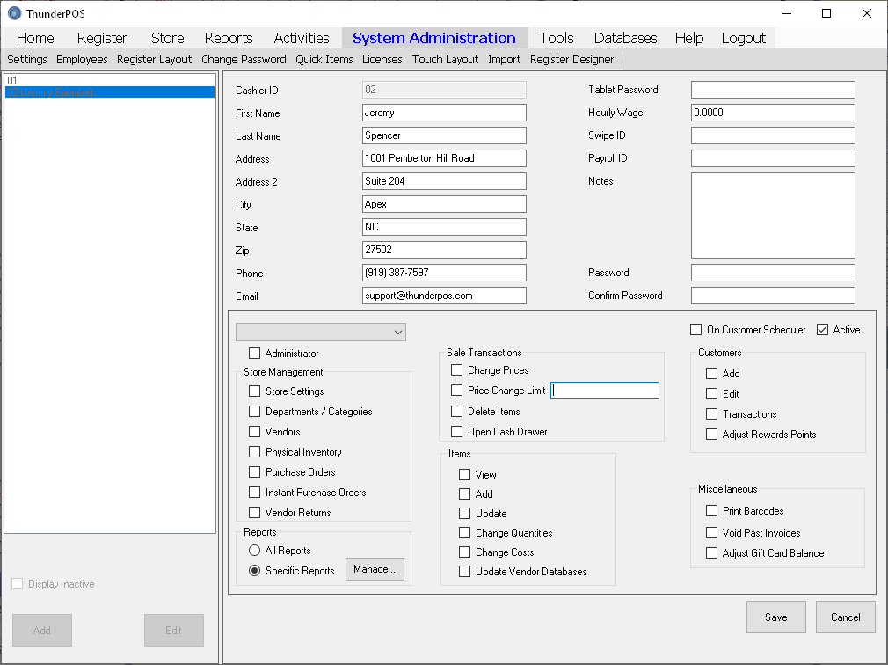888x665 pixels.
Task: Open the Reports menu
Action: [228, 38]
